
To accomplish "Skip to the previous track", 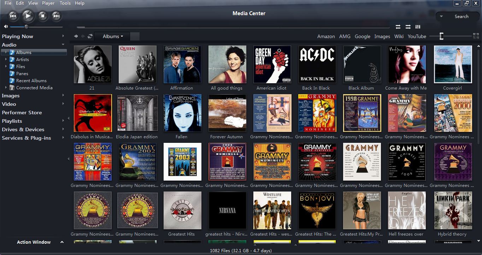I will 13,16.
